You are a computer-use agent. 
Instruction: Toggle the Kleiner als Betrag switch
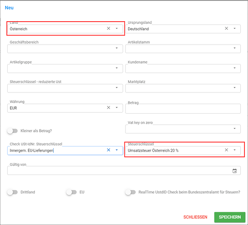tap(13, 131)
